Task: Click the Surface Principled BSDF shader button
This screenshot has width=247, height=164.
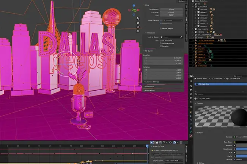Action: tap(240, 137)
